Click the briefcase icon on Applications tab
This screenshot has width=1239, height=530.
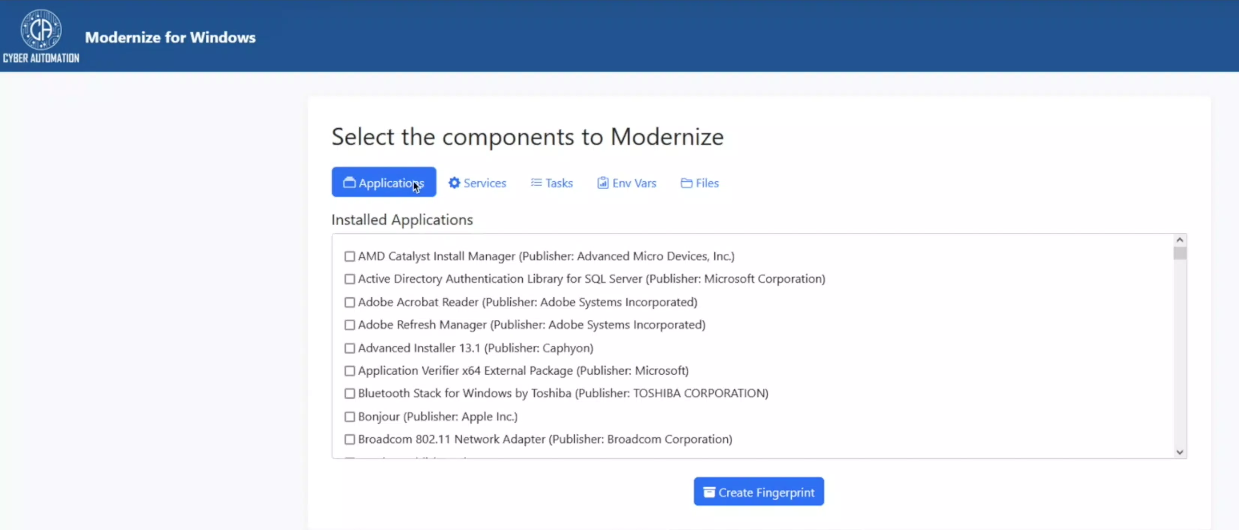pos(349,183)
